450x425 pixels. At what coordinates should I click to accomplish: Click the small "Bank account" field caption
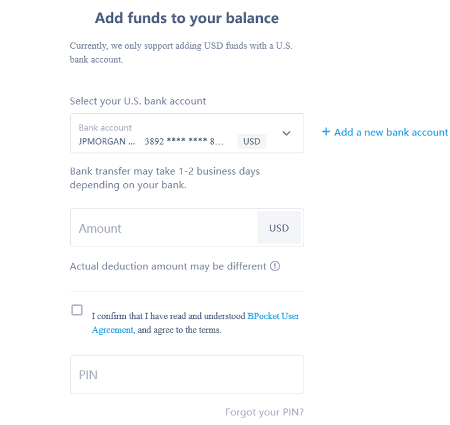[x=105, y=128]
